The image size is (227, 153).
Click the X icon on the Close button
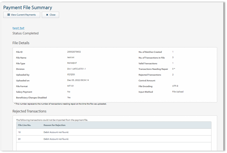47,15
